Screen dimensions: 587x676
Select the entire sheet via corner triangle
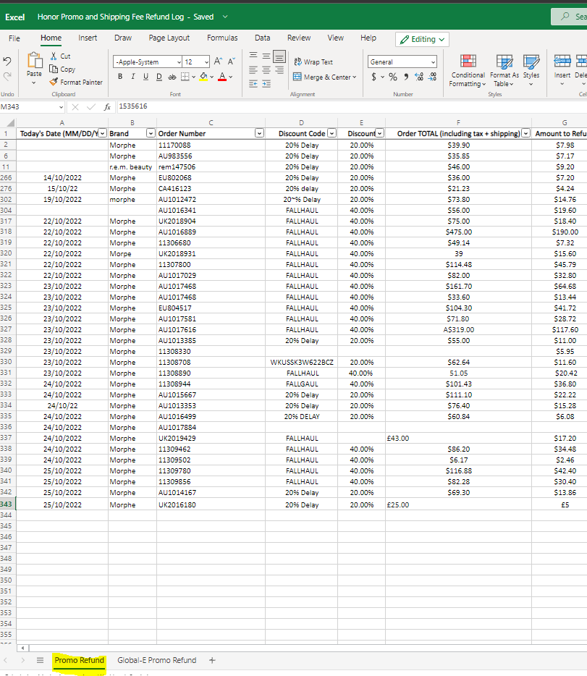pos(10,122)
